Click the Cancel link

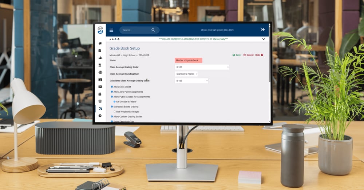pos(248,55)
